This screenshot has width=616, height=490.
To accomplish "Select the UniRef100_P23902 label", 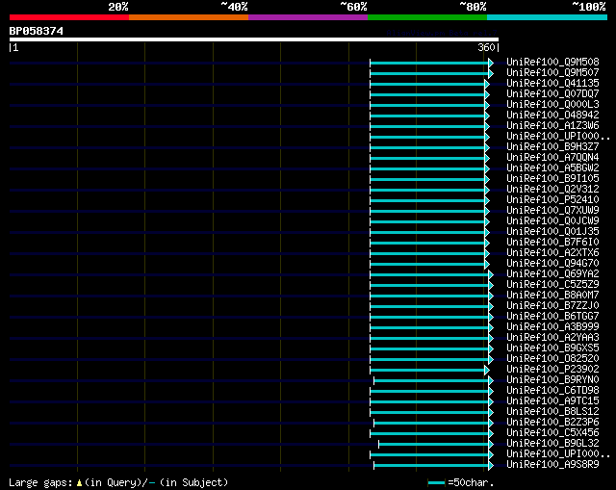I will 552,370.
